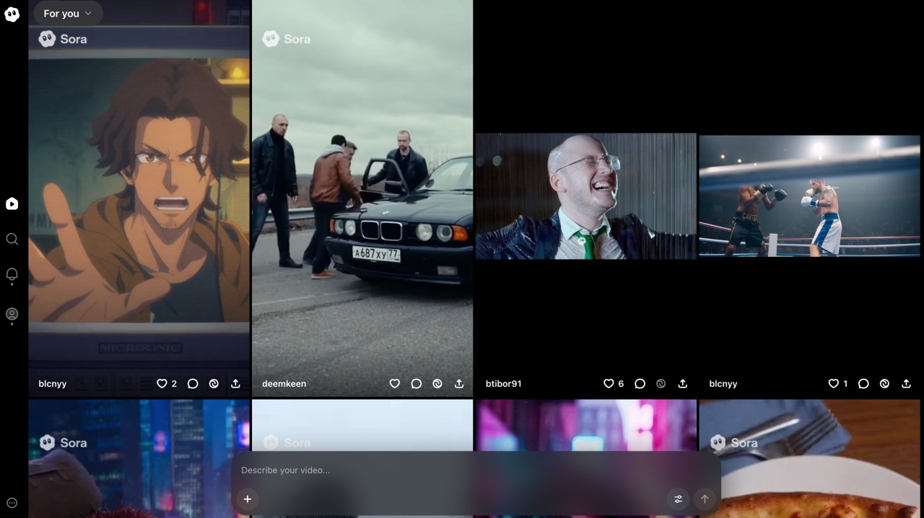Like btibor91's laughing man video
This screenshot has height=518, width=924.
pyautogui.click(x=609, y=384)
